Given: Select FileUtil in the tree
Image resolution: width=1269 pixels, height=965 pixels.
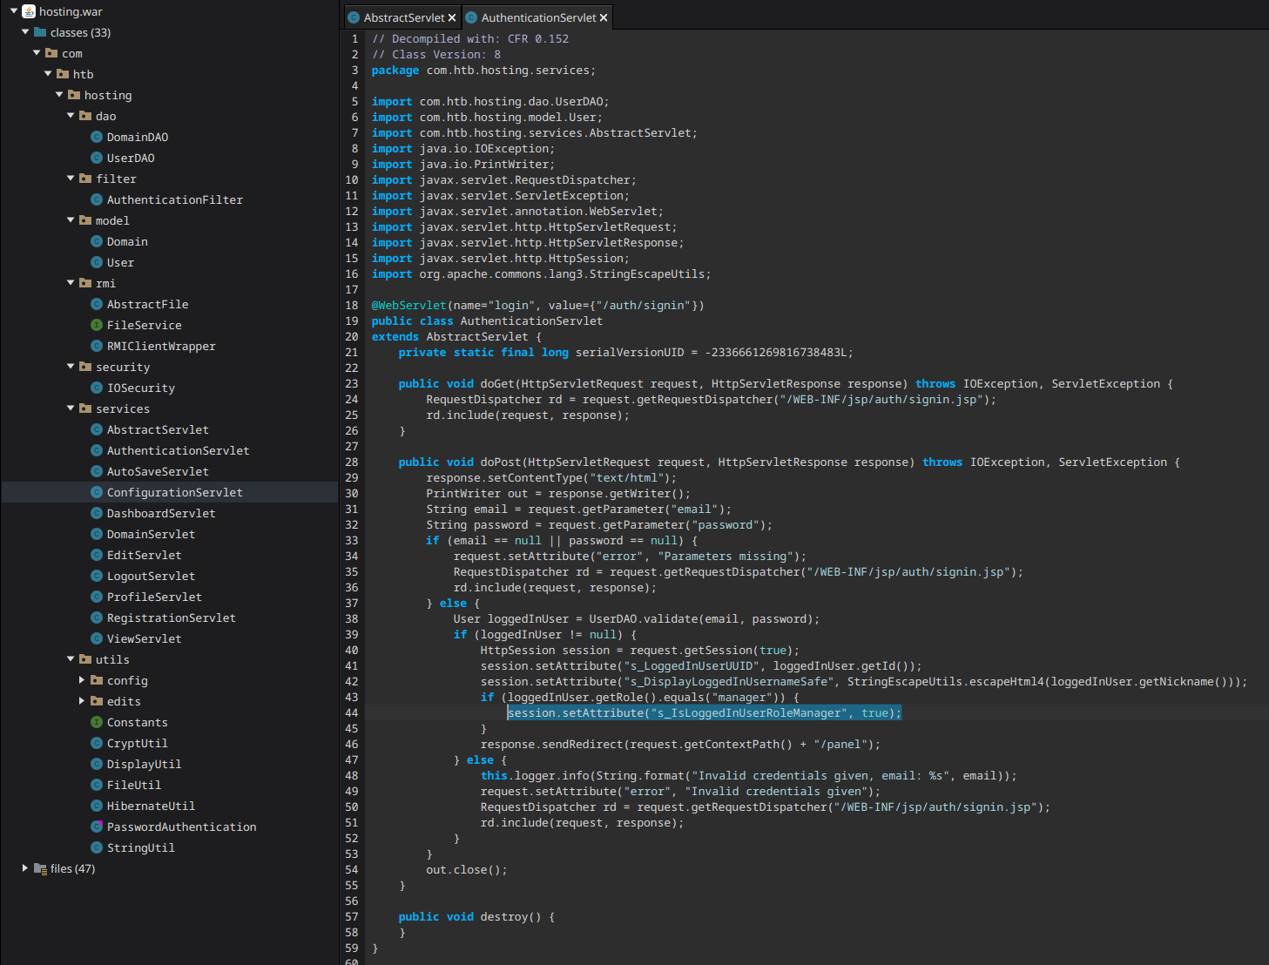Looking at the screenshot, I should coord(134,785).
